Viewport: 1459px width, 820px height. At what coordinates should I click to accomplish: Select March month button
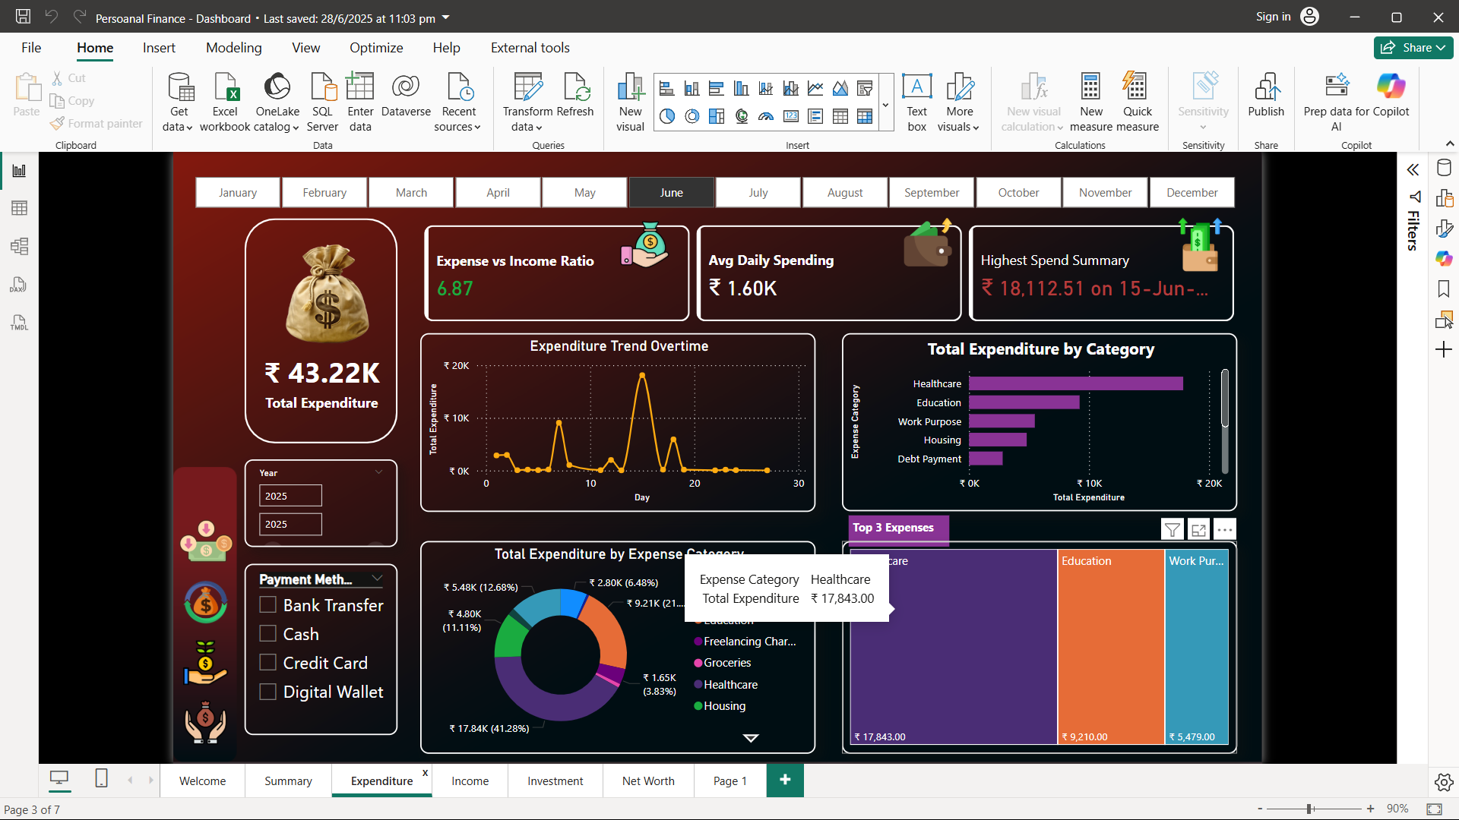coord(411,192)
